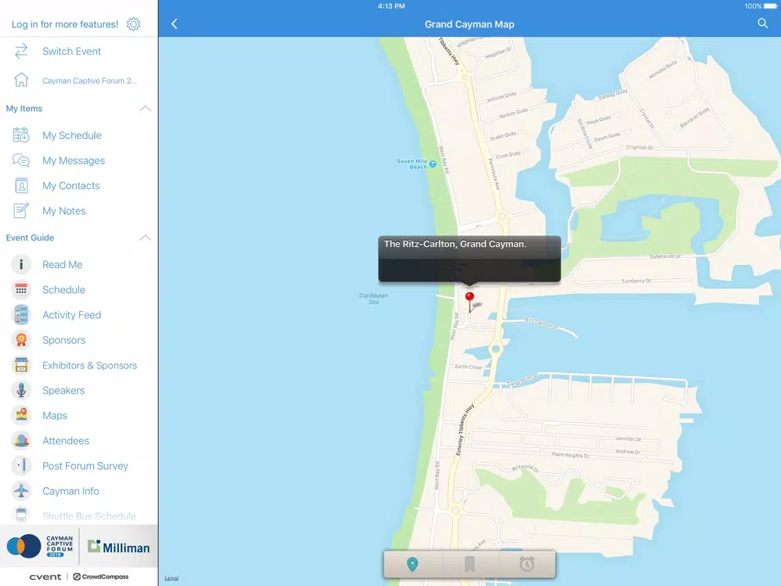Tap the My Schedule calendar icon
Screen dimensions: 781x586
pos(21,135)
